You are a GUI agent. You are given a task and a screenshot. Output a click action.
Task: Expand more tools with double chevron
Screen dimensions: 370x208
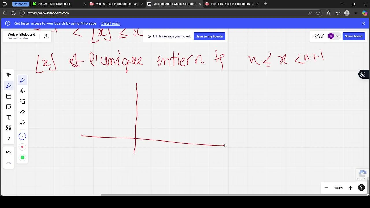tap(9, 138)
